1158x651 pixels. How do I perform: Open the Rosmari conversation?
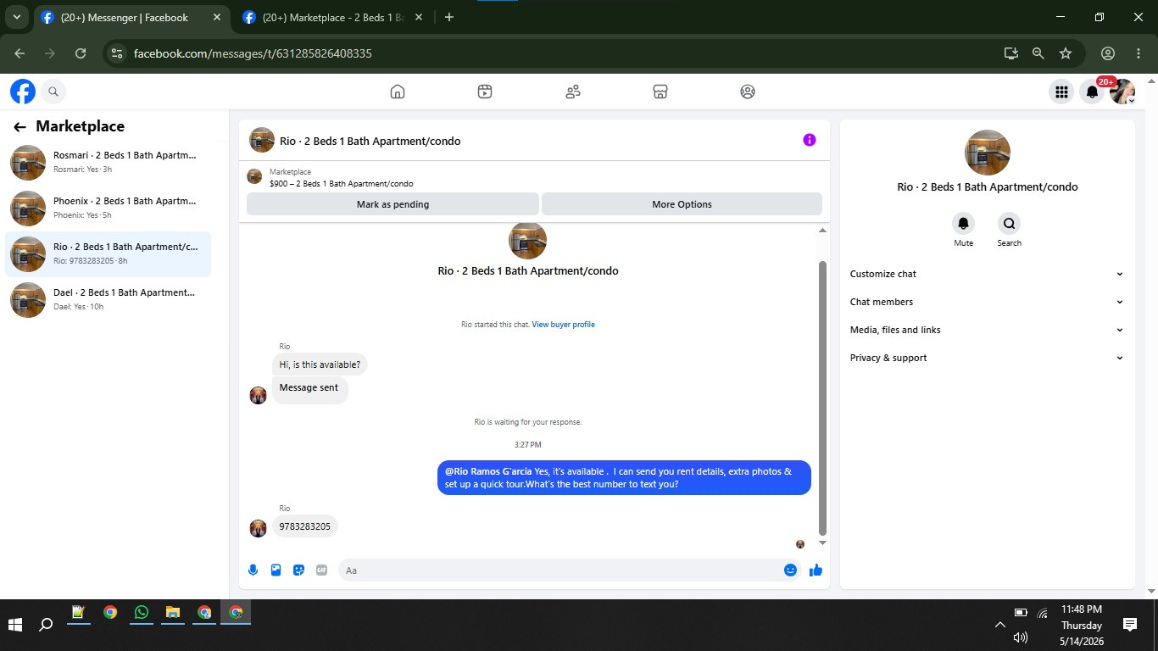click(109, 163)
